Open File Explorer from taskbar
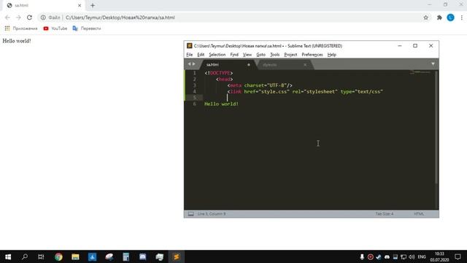Image resolution: width=467 pixels, height=263 pixels. [75, 256]
